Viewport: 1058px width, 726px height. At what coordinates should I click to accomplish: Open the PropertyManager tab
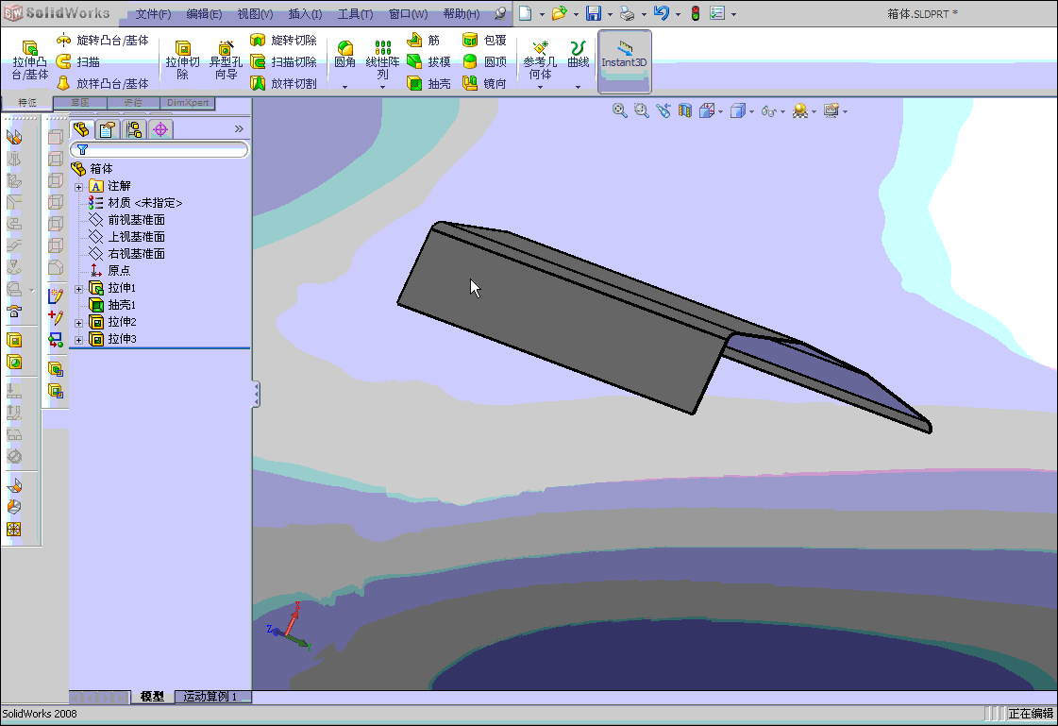tap(108, 129)
